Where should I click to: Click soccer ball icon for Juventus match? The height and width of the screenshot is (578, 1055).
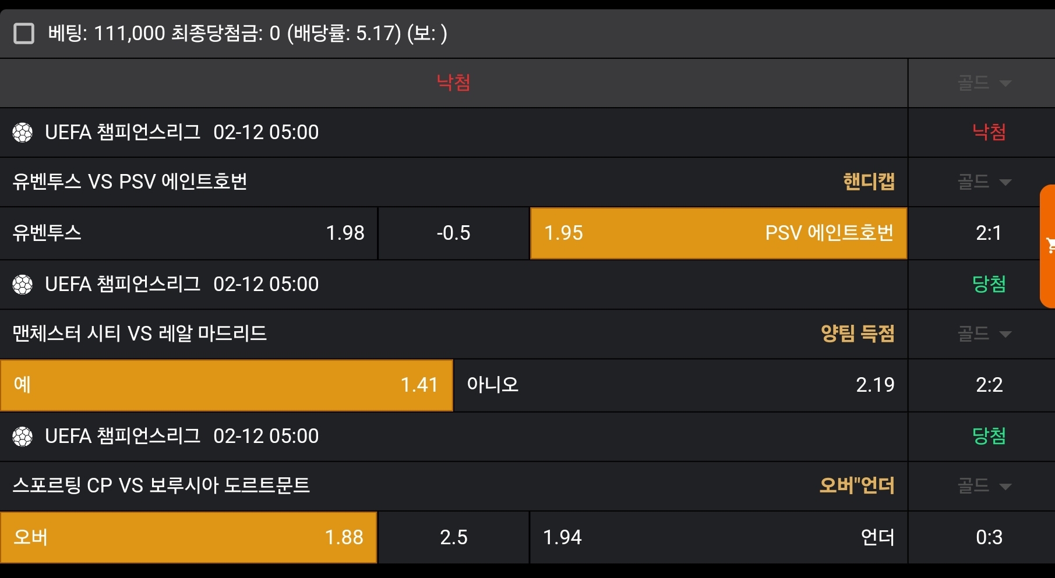pos(23,133)
